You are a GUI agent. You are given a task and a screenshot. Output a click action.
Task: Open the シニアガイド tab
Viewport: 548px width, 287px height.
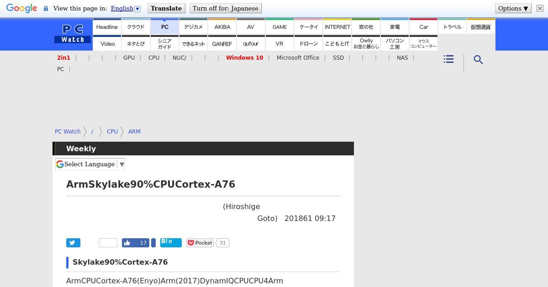[x=164, y=43]
